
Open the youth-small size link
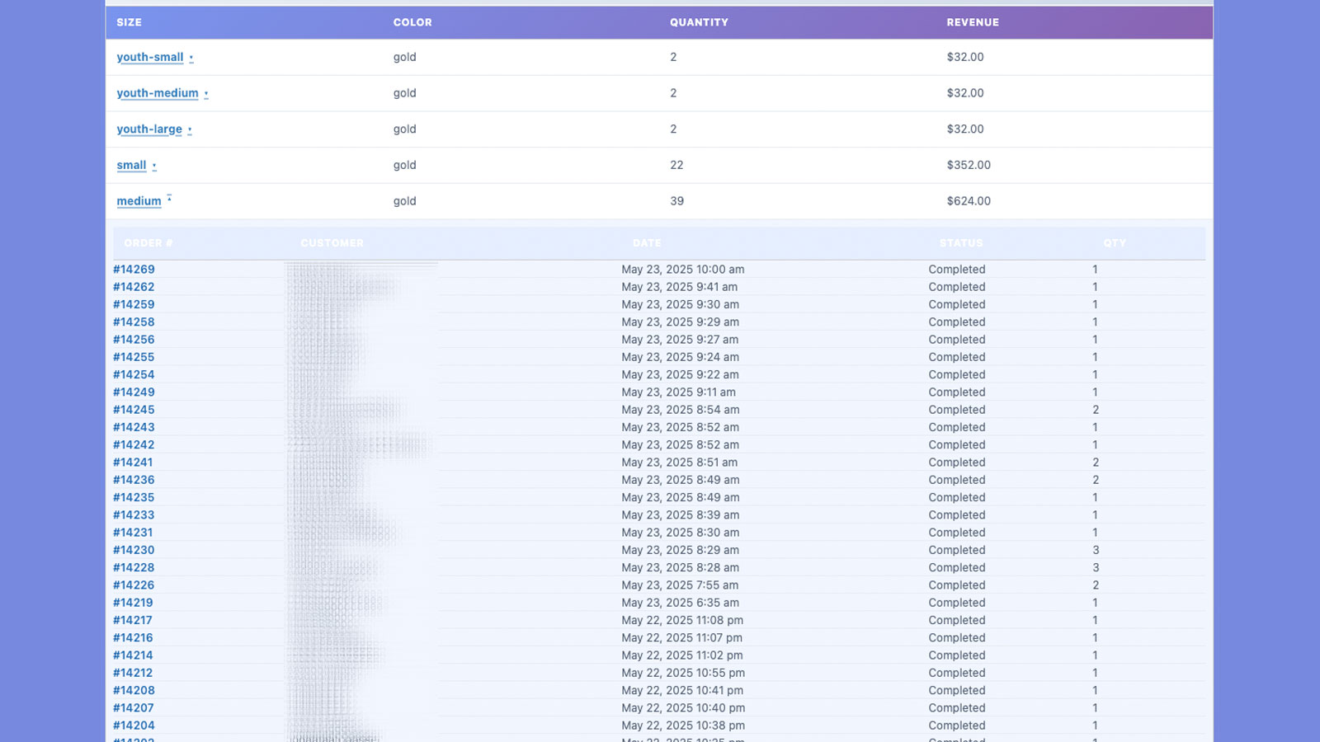coord(149,57)
